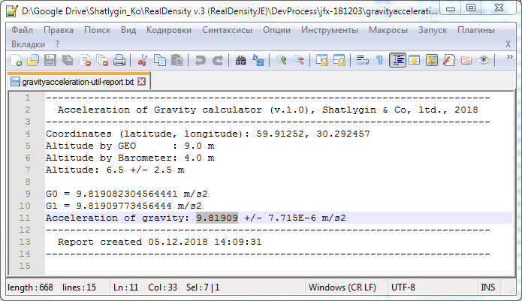Toggle synchronized horizontal scrolling icon
The image size is (522, 301).
339,61
